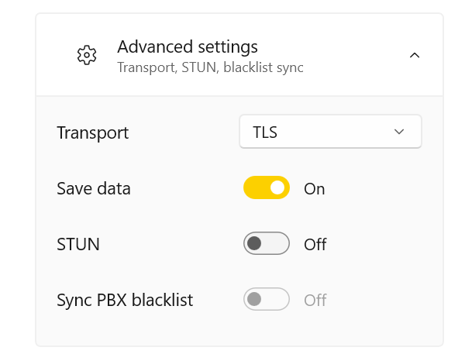Image resolution: width=472 pixels, height=361 pixels.
Task: Enable the STUN toggle
Action: (x=267, y=244)
